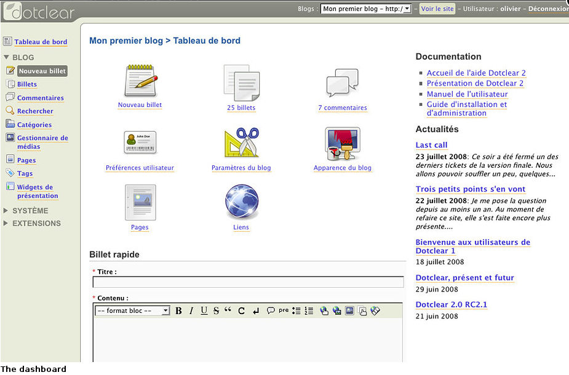Open Guide d'installation et d'administration link
Viewport: 569px width, 375px height.
tap(467, 109)
